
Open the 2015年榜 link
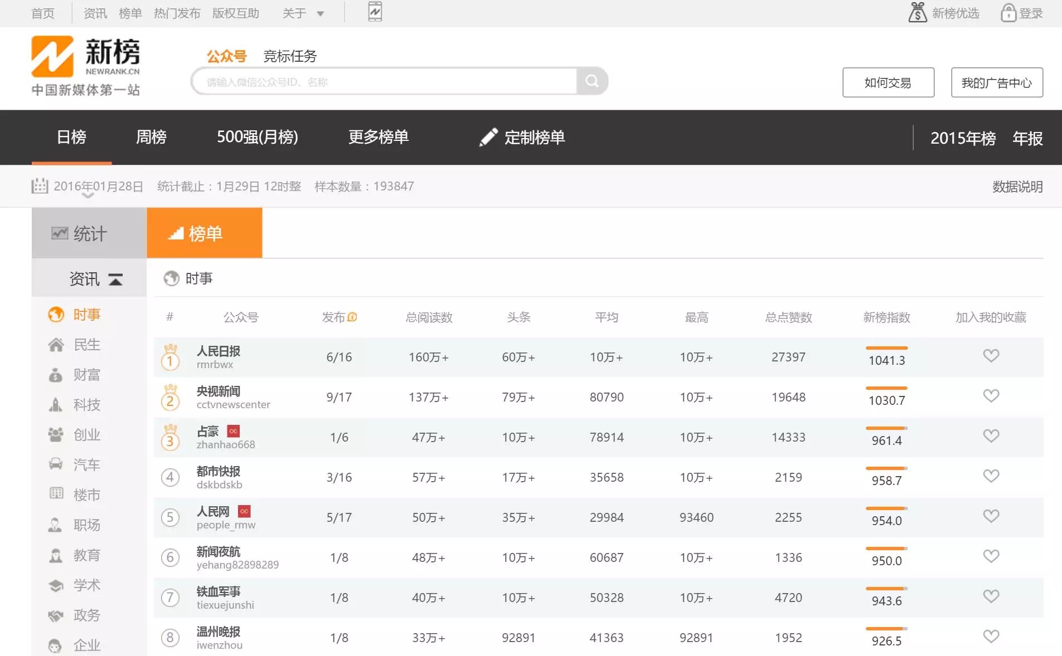[x=963, y=138]
